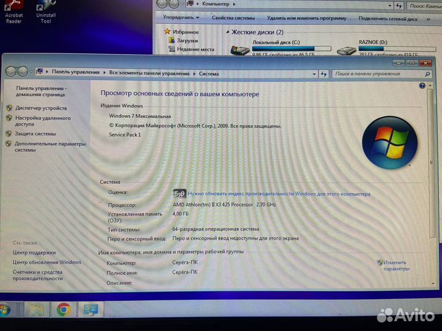The width and height of the screenshot is (442, 331).
Task: Expand the arrow after Все элементы breadcrumb
Action: click(194, 74)
